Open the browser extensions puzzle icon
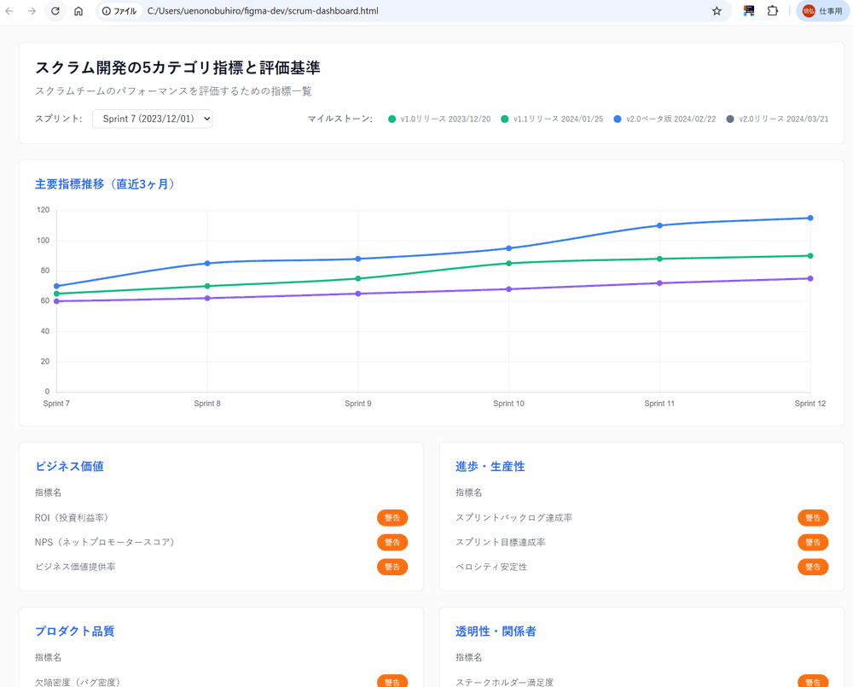 tap(773, 11)
